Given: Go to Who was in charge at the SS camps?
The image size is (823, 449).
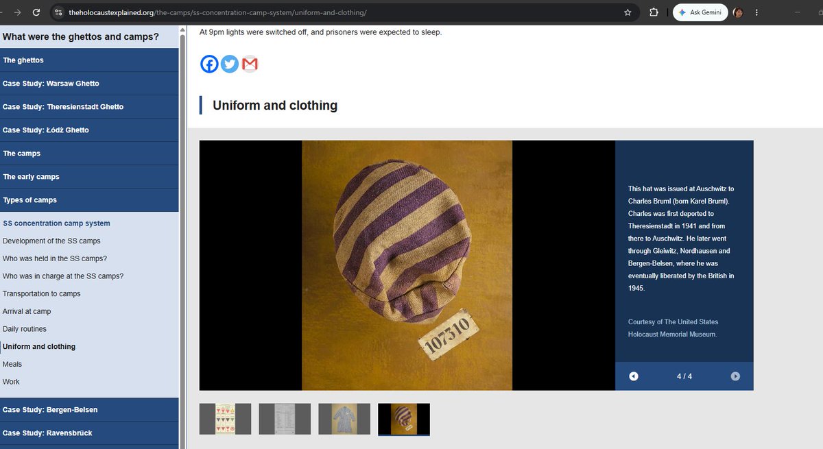Looking at the screenshot, I should tap(63, 276).
